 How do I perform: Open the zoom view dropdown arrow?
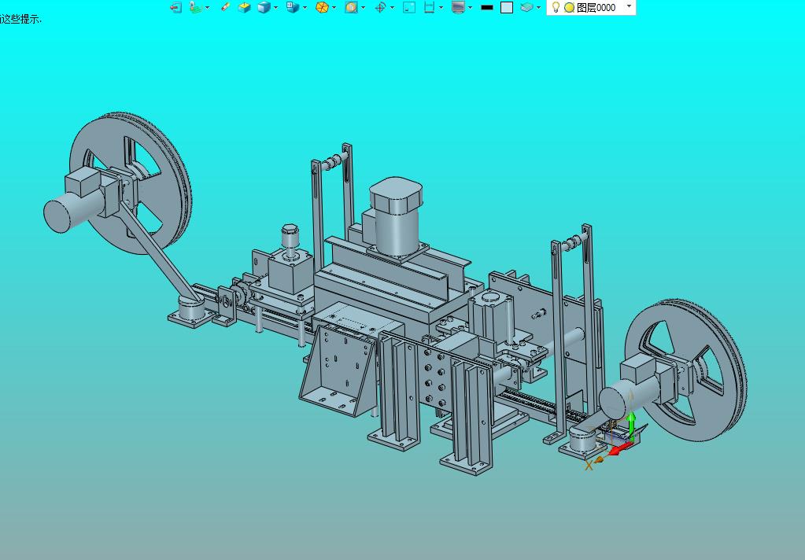tap(364, 8)
